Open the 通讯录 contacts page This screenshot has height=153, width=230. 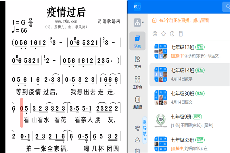pos(137,102)
